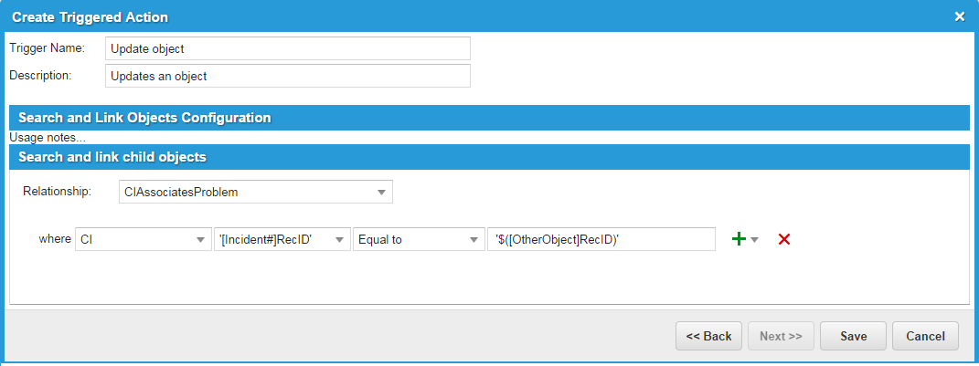Open the Usage notes link
This screenshot has width=979, height=366.
tap(48, 138)
